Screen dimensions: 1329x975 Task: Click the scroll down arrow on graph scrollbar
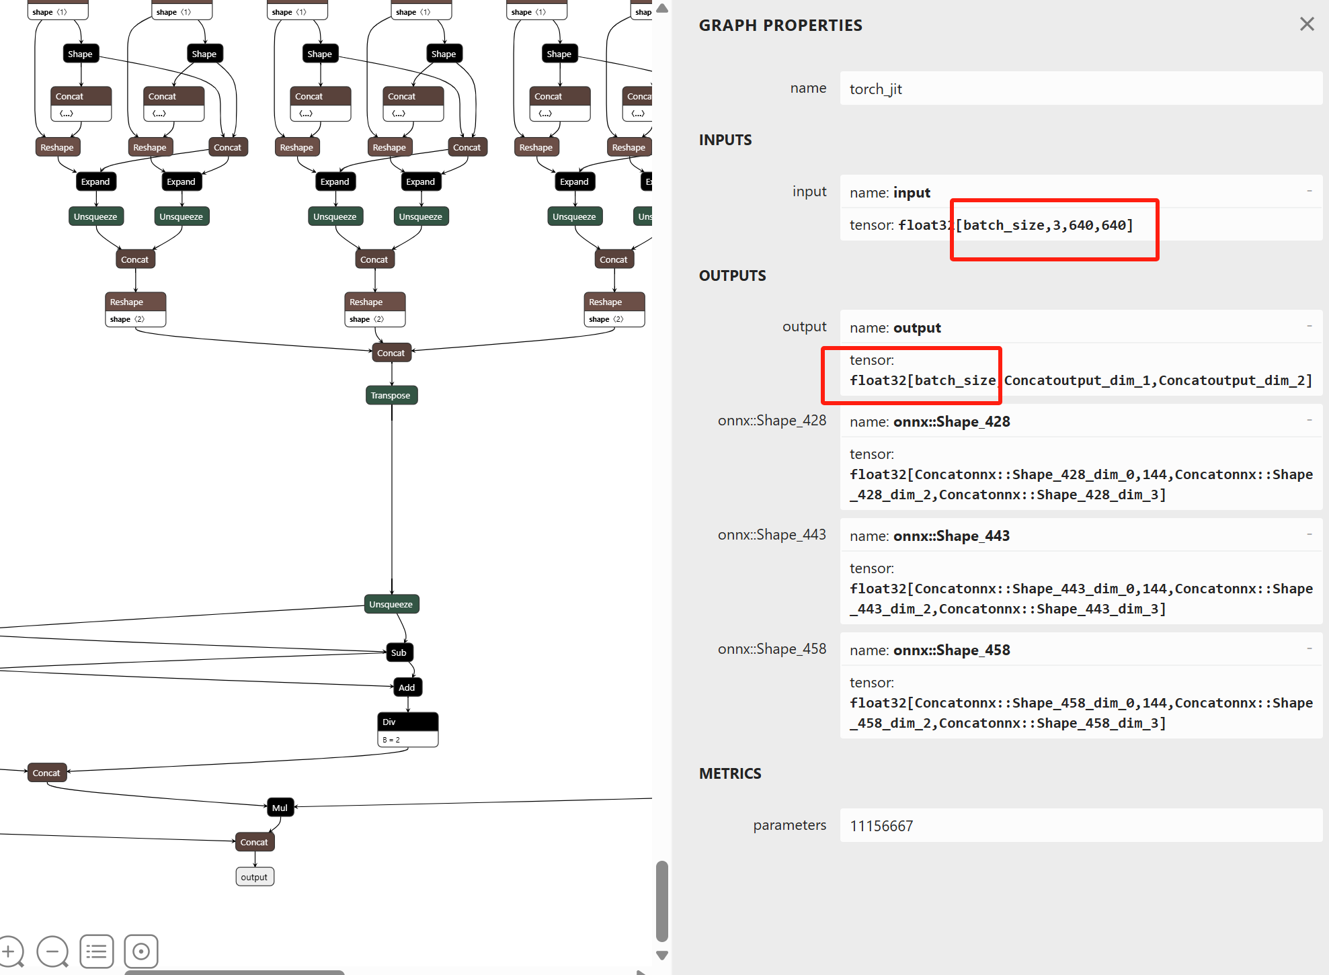(661, 955)
